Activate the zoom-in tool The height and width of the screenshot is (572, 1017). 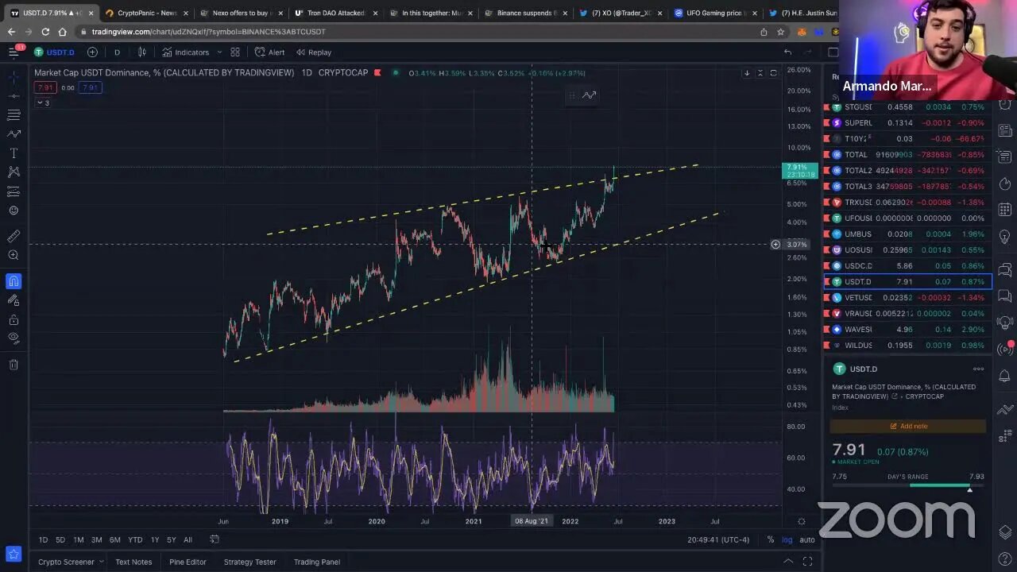coord(14,255)
